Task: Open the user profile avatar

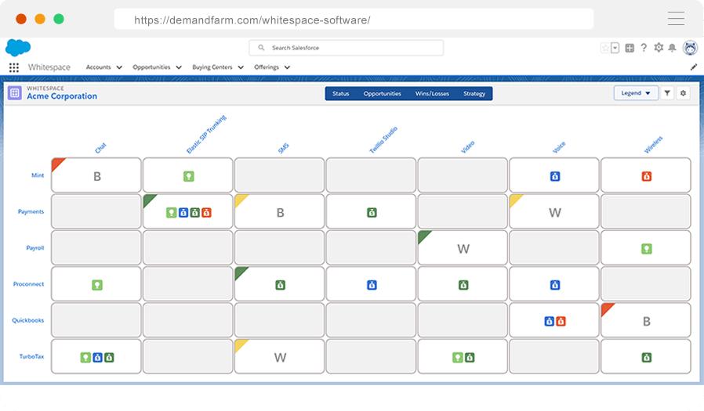Action: (x=690, y=48)
